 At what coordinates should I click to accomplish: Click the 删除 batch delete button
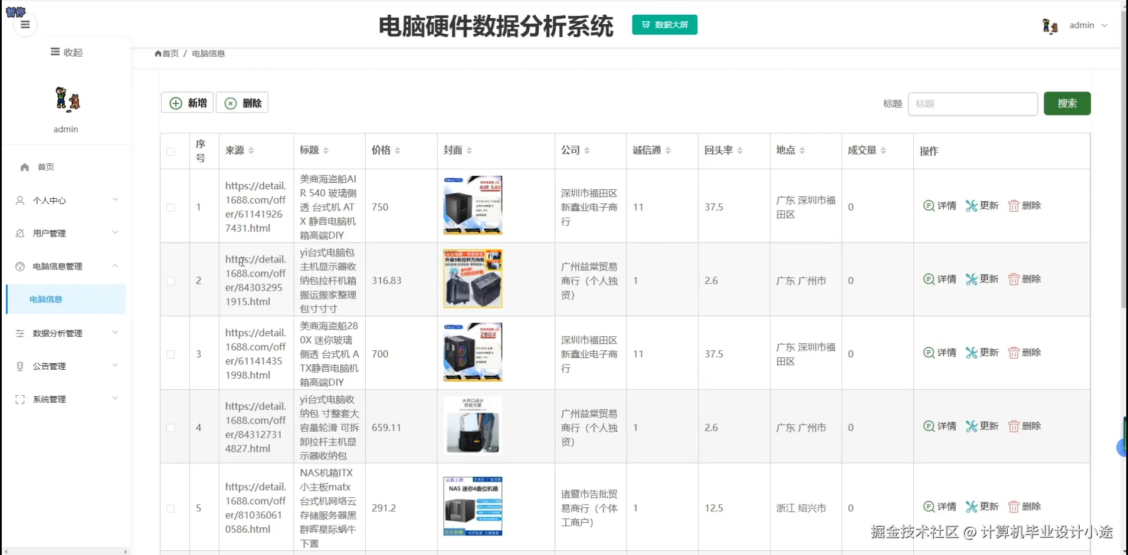coord(242,103)
